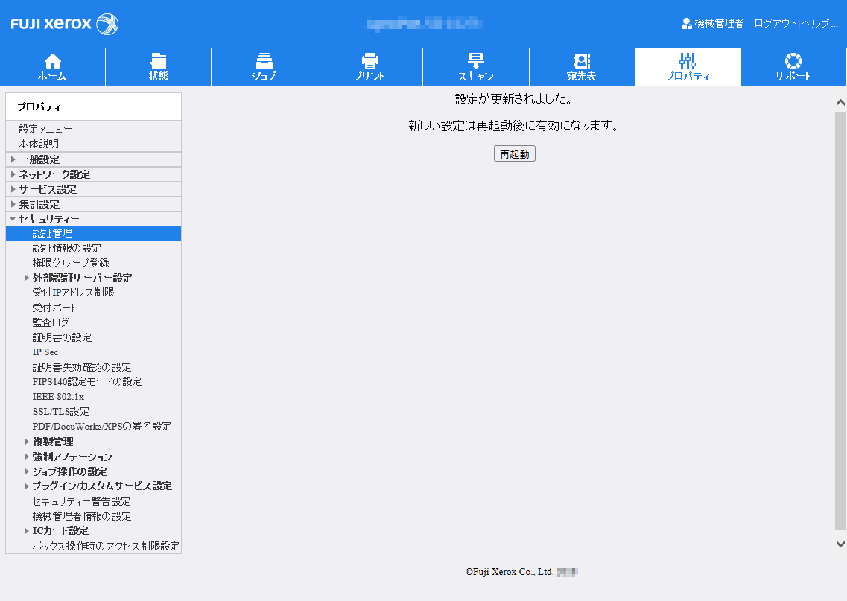Select 認証管理 in the sidebar
This screenshot has width=847, height=601.
(x=52, y=233)
